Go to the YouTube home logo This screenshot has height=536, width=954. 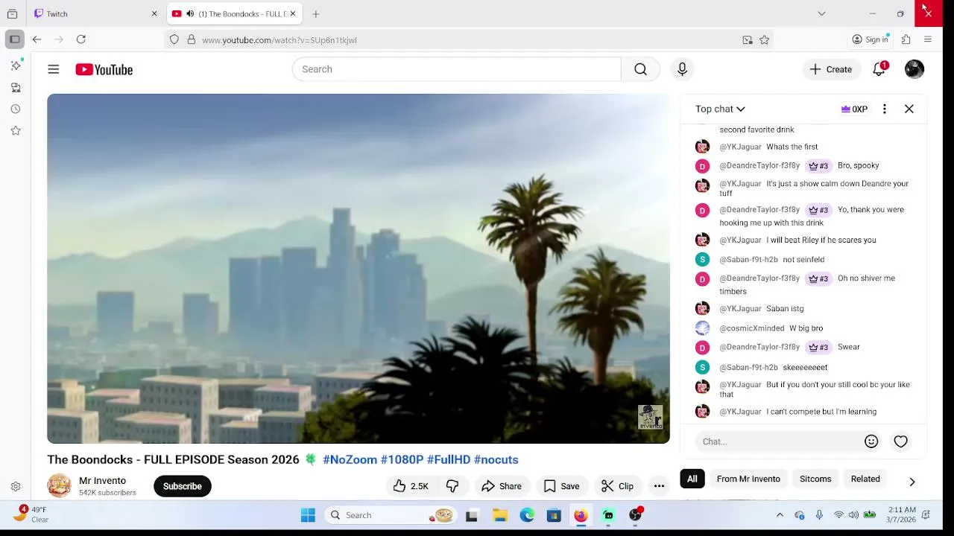[x=104, y=69]
